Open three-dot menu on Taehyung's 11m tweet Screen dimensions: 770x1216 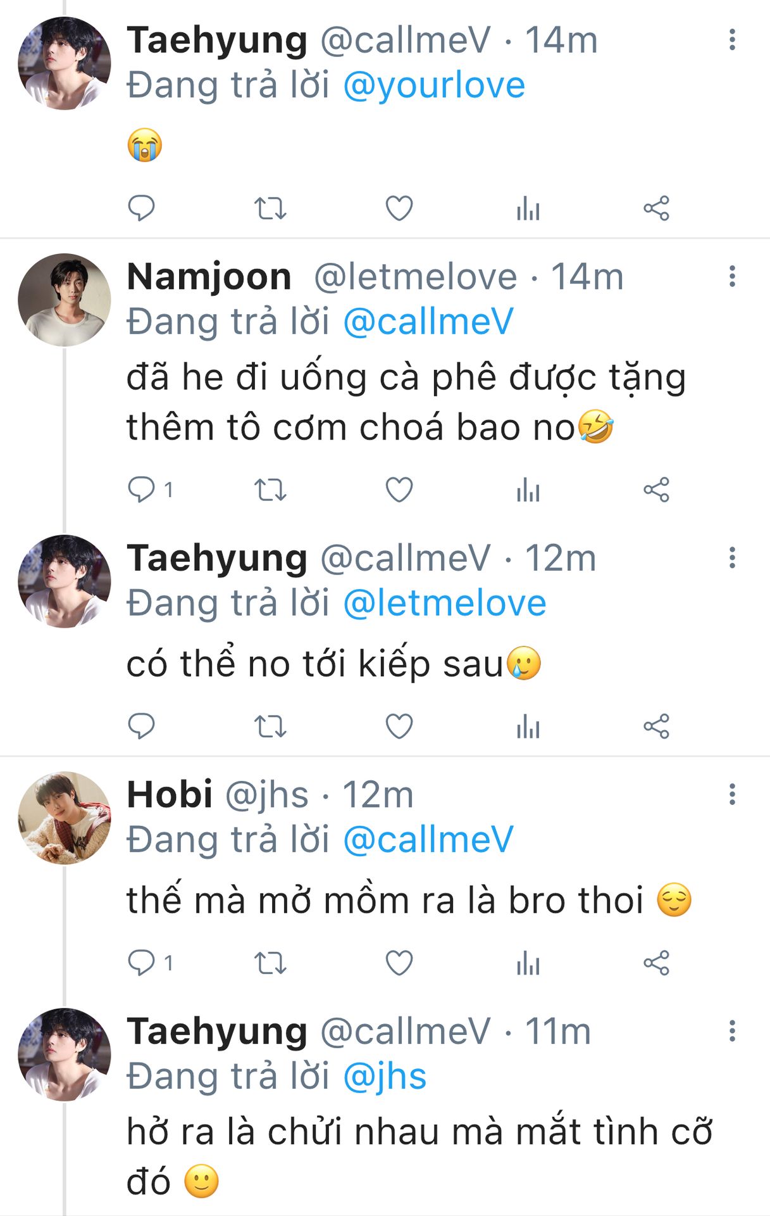click(732, 1031)
